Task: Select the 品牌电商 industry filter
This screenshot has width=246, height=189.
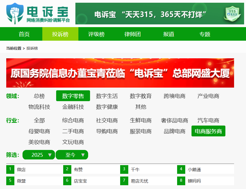Action: pyautogui.click(x=174, y=131)
